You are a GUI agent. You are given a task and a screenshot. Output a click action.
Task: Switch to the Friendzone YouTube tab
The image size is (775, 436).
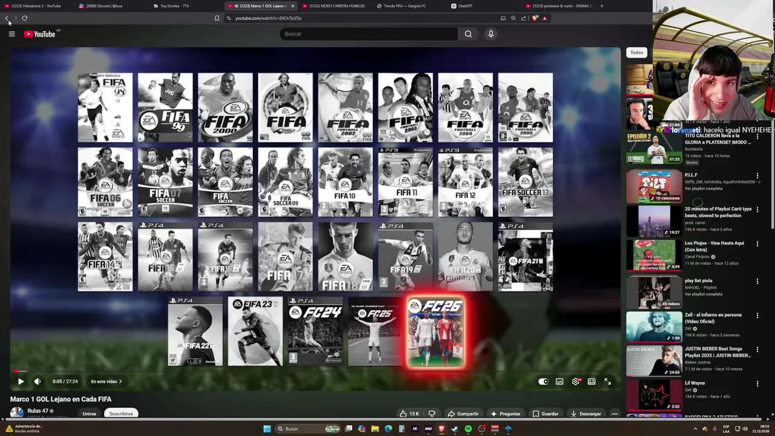[x=36, y=6]
